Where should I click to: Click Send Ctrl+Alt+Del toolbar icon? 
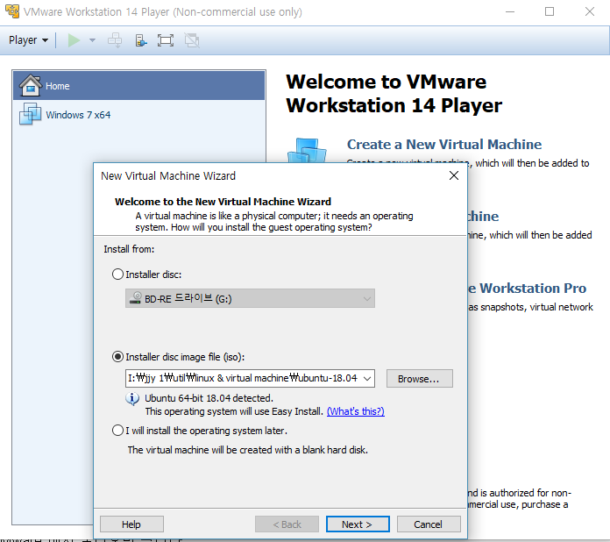click(x=115, y=40)
